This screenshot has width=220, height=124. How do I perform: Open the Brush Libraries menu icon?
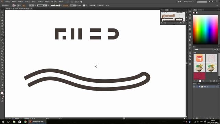click(x=162, y=23)
